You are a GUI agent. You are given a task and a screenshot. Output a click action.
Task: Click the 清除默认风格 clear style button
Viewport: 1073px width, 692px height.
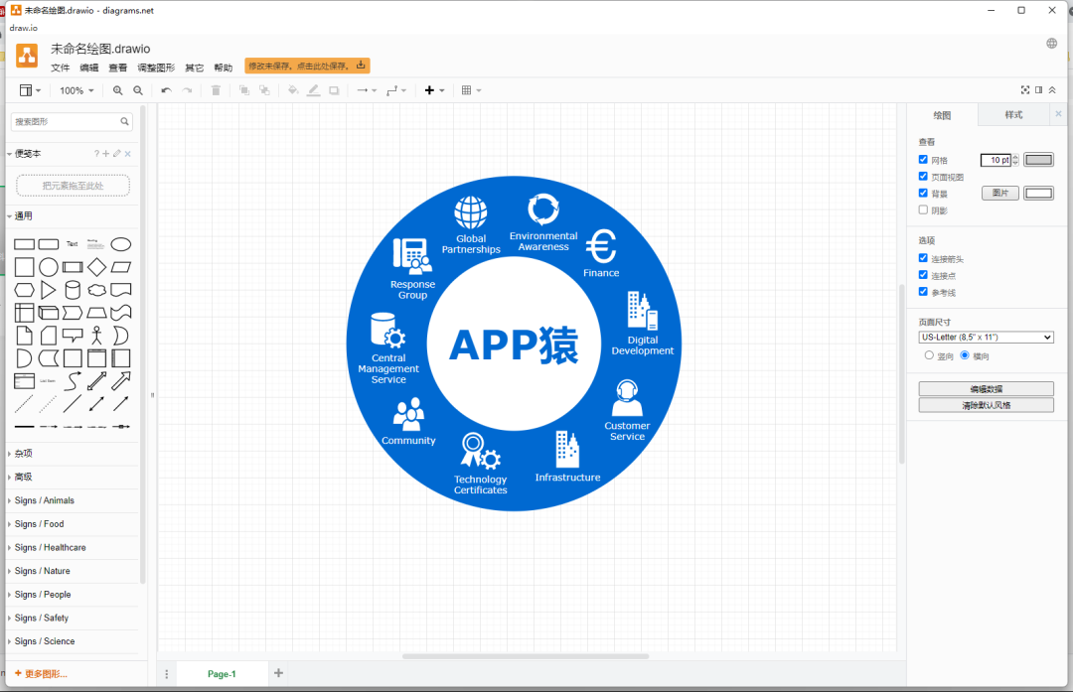pos(987,405)
